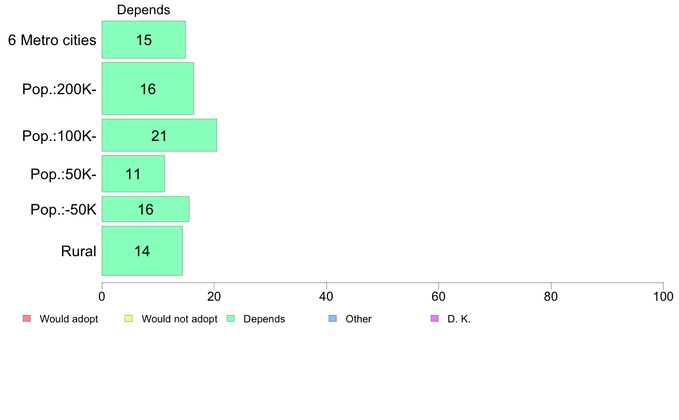Click the Would not adopt legend label
The image size is (679, 420).
pyautogui.click(x=179, y=319)
